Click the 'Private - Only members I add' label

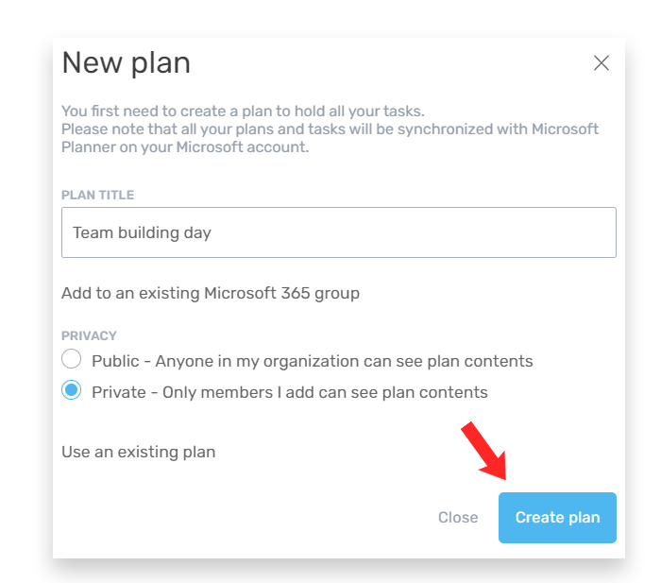pyautogui.click(x=289, y=391)
